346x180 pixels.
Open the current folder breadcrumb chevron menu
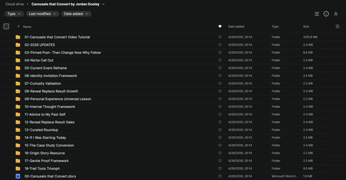(103, 4)
